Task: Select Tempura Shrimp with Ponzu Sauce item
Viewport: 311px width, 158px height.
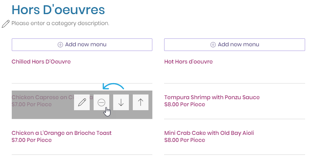Action: (212, 97)
